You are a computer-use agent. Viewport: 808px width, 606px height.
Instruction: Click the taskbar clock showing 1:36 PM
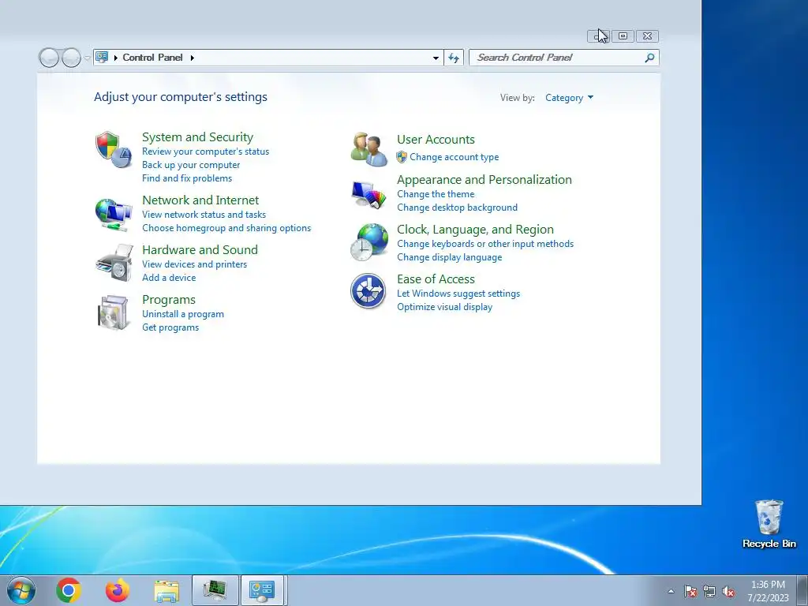(x=768, y=591)
